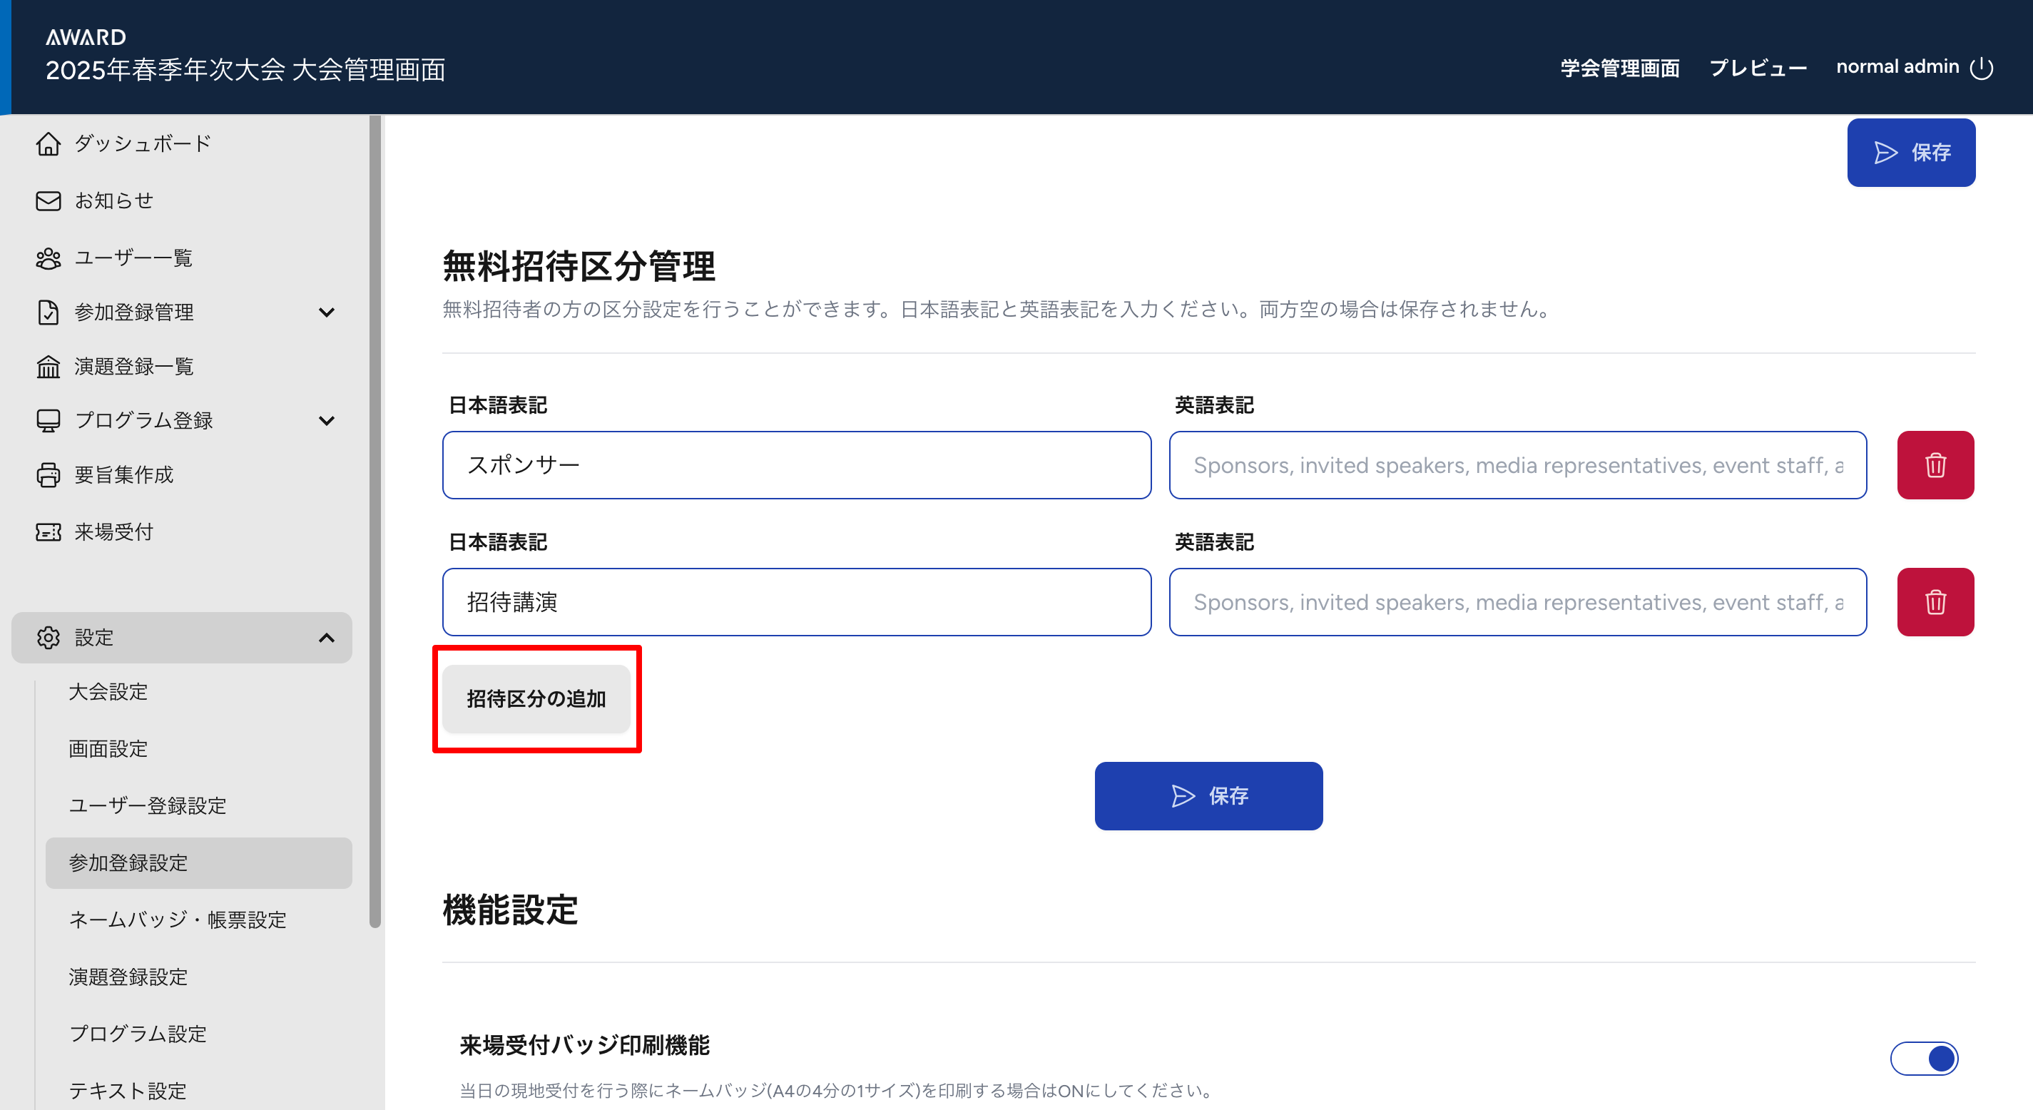This screenshot has height=1110, width=2033.
Task: Click the home icon beside ダッシュボード
Action: pyautogui.click(x=48, y=143)
